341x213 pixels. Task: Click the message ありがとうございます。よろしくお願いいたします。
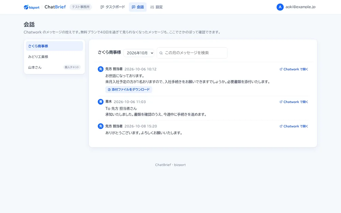(x=144, y=133)
